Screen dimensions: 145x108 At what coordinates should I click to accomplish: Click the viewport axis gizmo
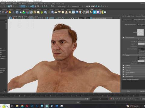point(10,89)
